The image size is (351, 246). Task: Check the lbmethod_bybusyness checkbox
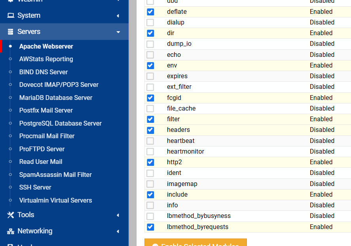(x=150, y=216)
